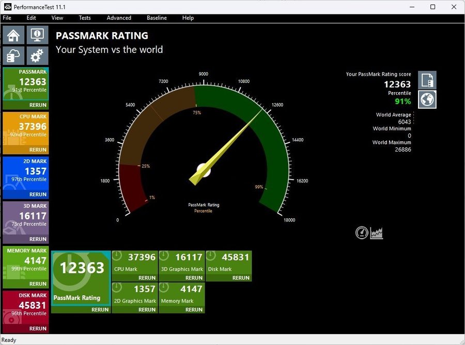Rerun the large PassMark Rating tile
Screen dimensions: 465x345
coord(100,310)
